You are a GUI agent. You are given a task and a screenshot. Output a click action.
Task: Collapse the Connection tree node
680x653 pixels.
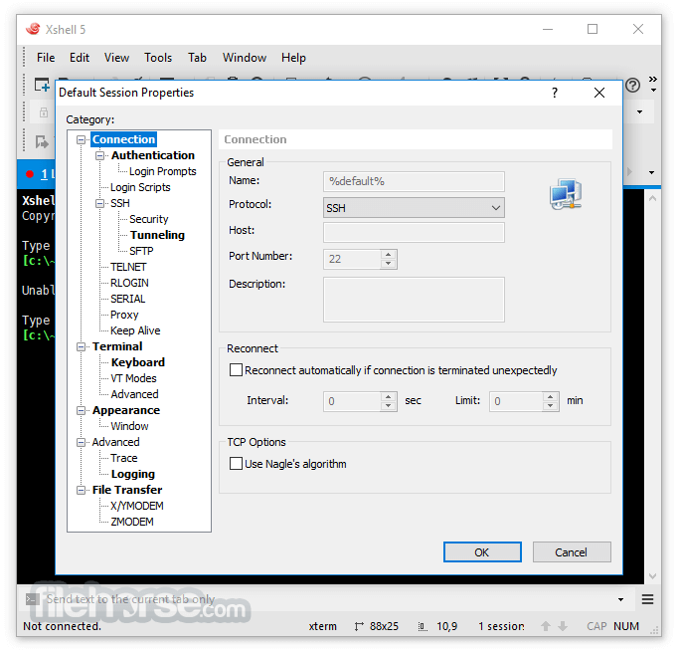tap(81, 139)
